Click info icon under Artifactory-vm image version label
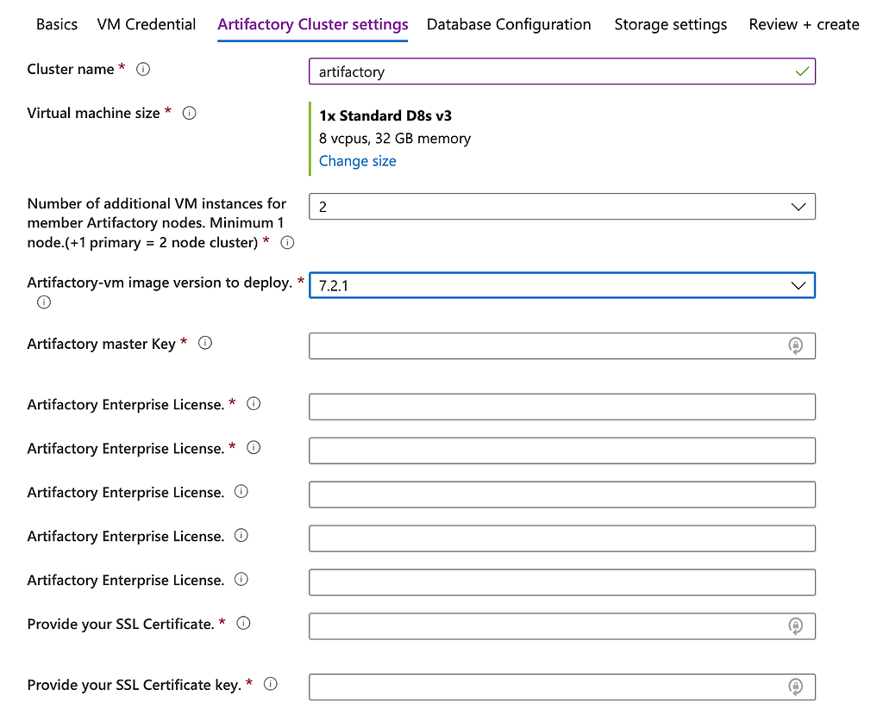This screenshot has width=883, height=715. coord(44,302)
